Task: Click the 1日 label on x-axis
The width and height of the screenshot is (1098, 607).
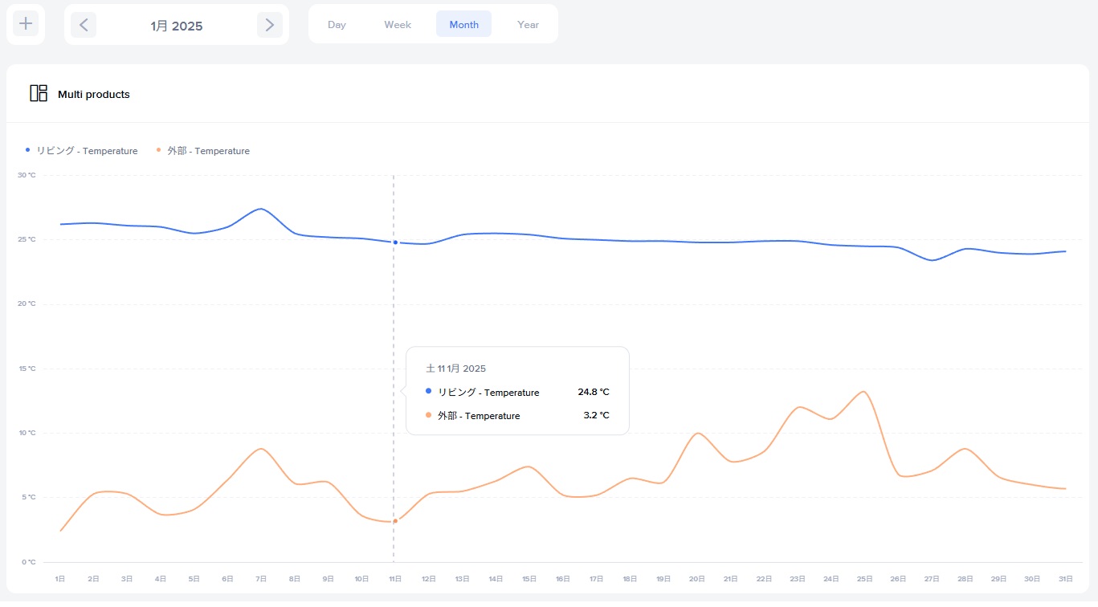Action: click(x=60, y=579)
